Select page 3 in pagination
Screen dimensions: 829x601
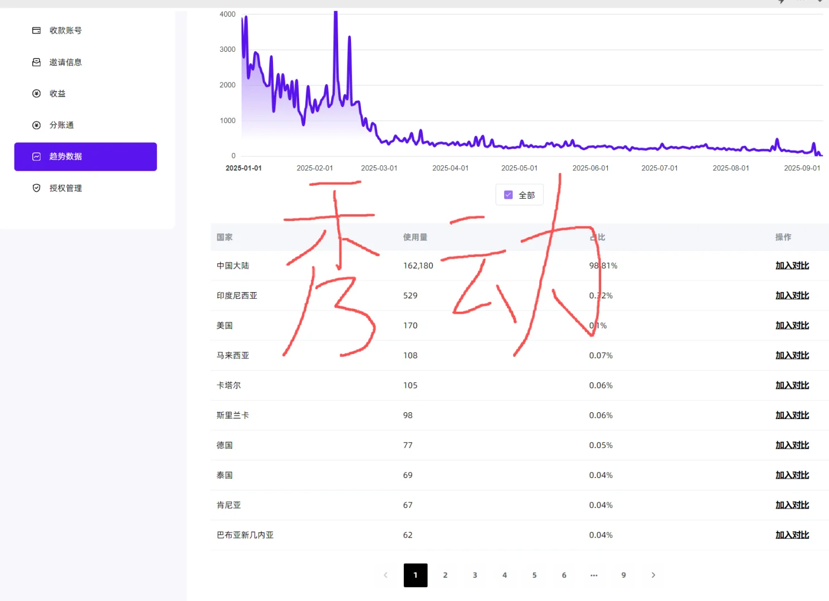tap(475, 575)
